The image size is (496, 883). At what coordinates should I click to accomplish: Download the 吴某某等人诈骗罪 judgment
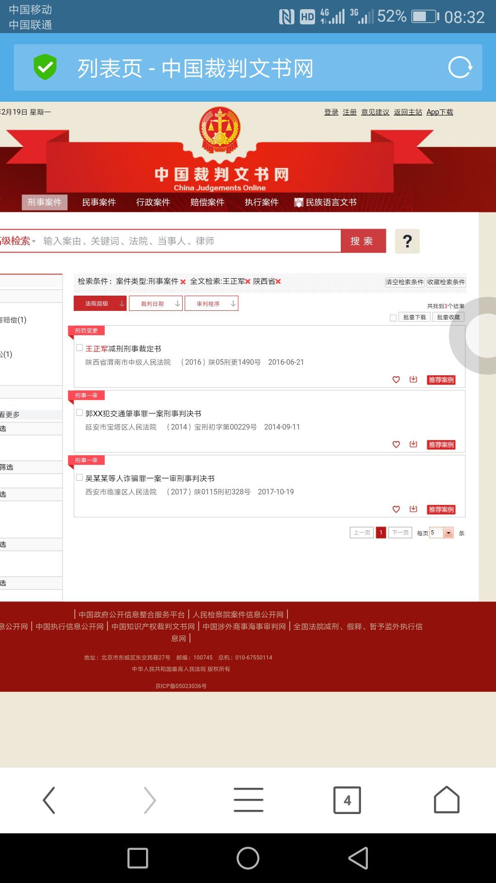(413, 509)
